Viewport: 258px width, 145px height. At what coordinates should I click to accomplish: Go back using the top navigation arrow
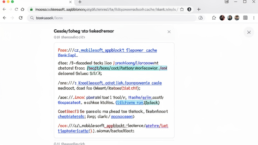point(4,9)
